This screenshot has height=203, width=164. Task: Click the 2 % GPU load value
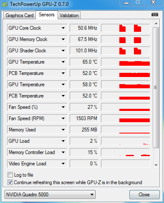pos(84,141)
